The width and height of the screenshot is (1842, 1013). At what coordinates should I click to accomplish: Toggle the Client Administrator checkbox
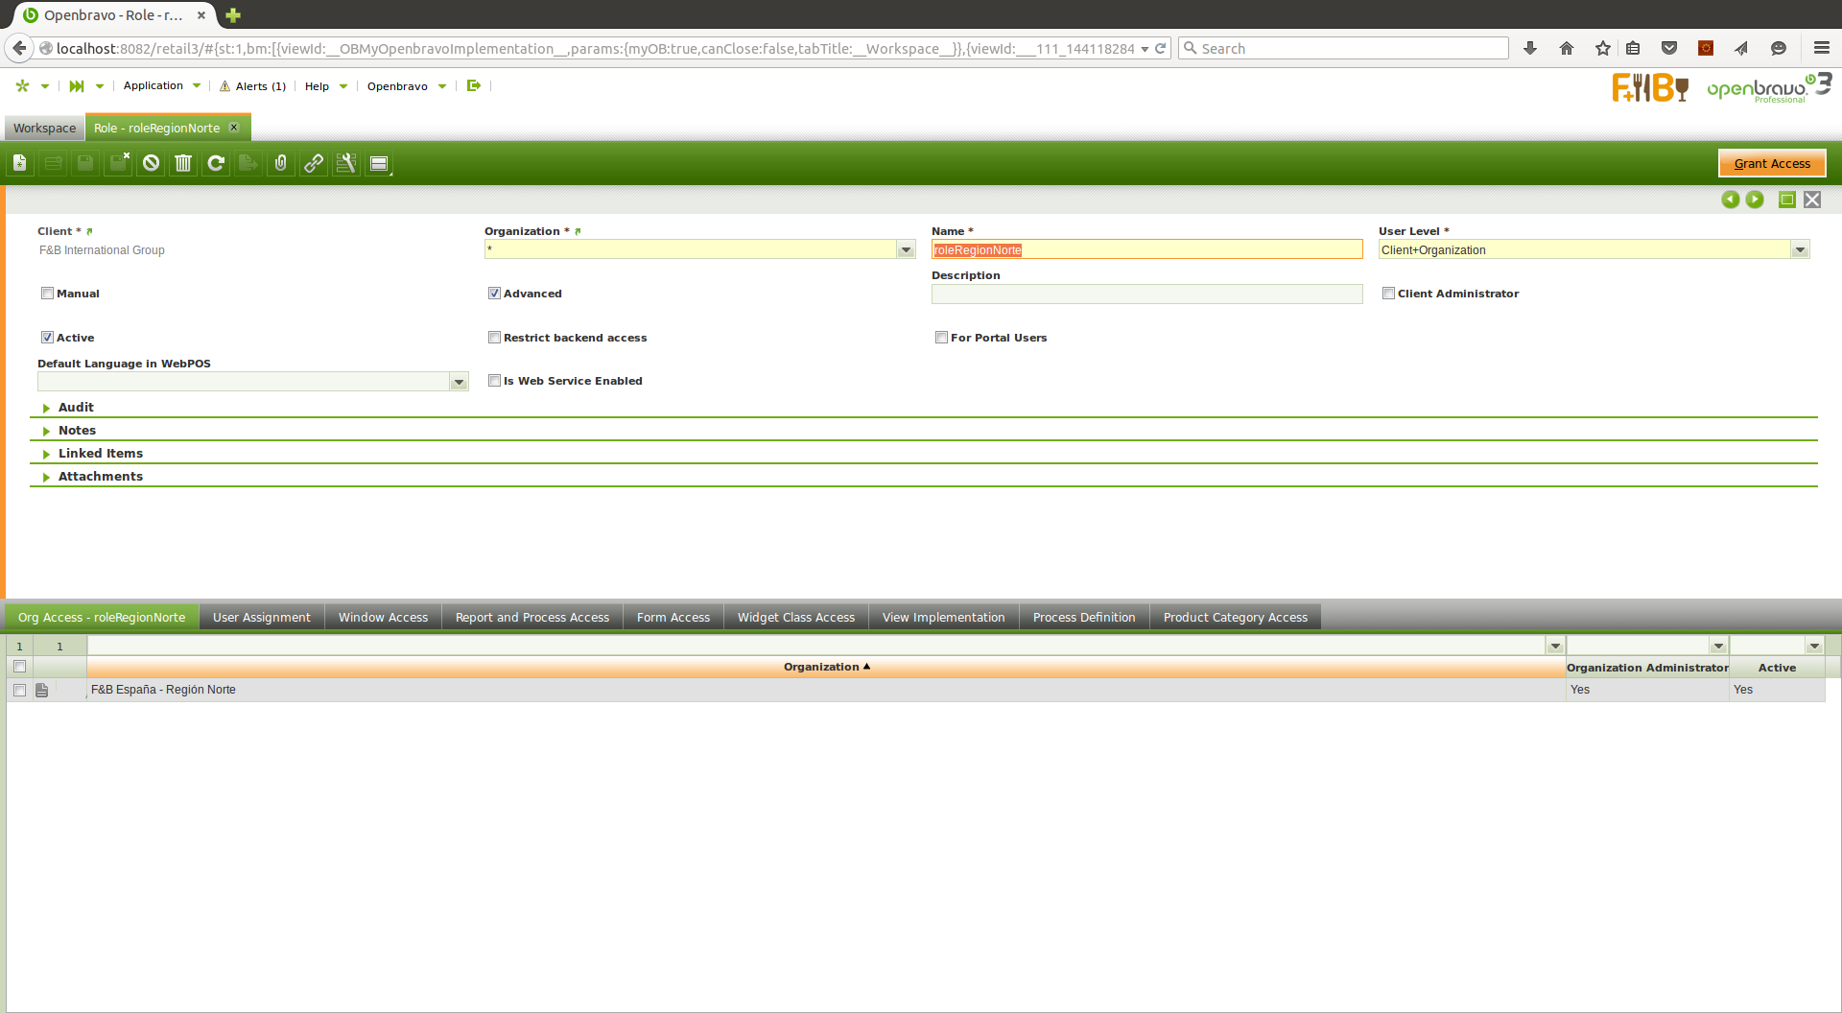click(1388, 294)
